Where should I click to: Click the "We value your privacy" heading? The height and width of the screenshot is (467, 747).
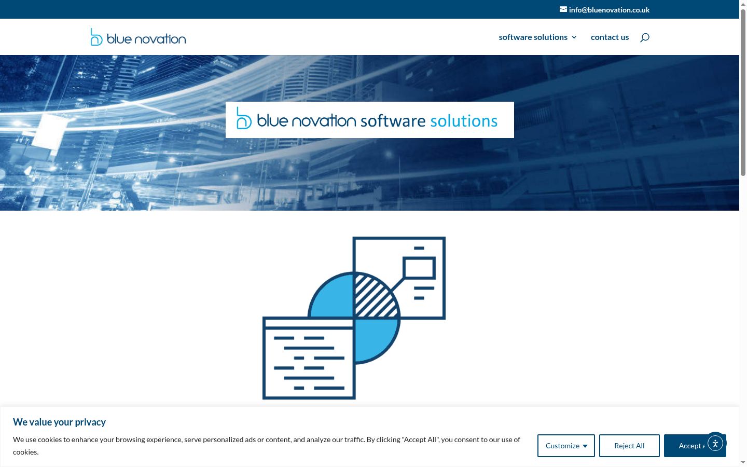tap(59, 422)
